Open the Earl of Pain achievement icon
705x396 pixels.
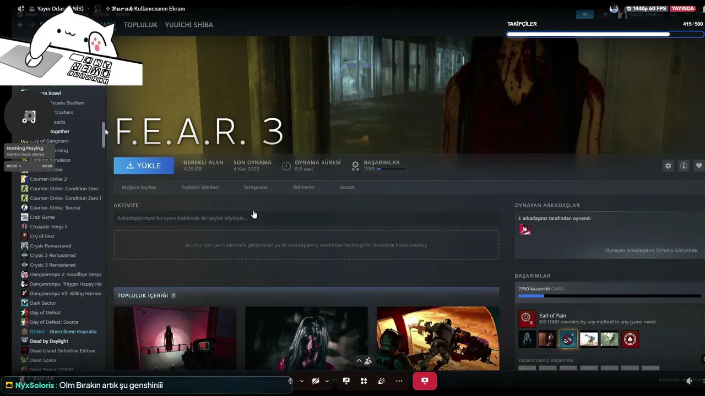point(526,318)
